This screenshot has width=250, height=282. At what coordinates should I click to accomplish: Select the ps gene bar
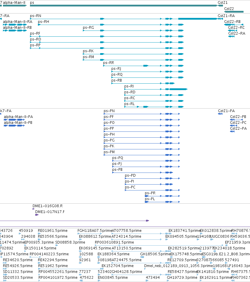click(x=124, y=6)
